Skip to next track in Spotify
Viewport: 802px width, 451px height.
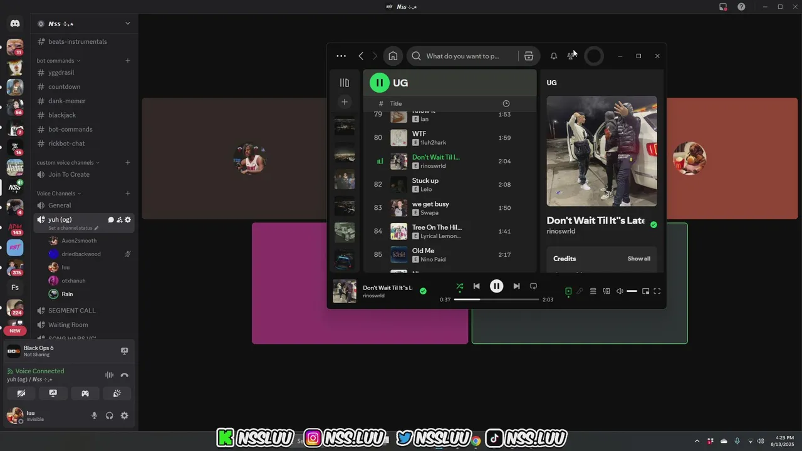tap(516, 286)
